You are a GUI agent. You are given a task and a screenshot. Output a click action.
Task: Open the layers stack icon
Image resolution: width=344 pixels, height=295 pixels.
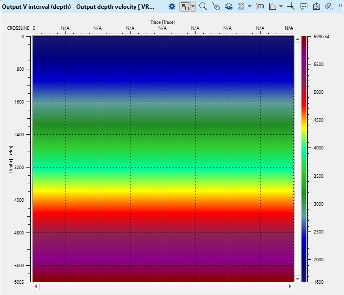229,6
